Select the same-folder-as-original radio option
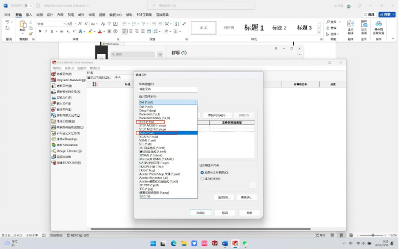399x249 pixels. [x=202, y=173]
